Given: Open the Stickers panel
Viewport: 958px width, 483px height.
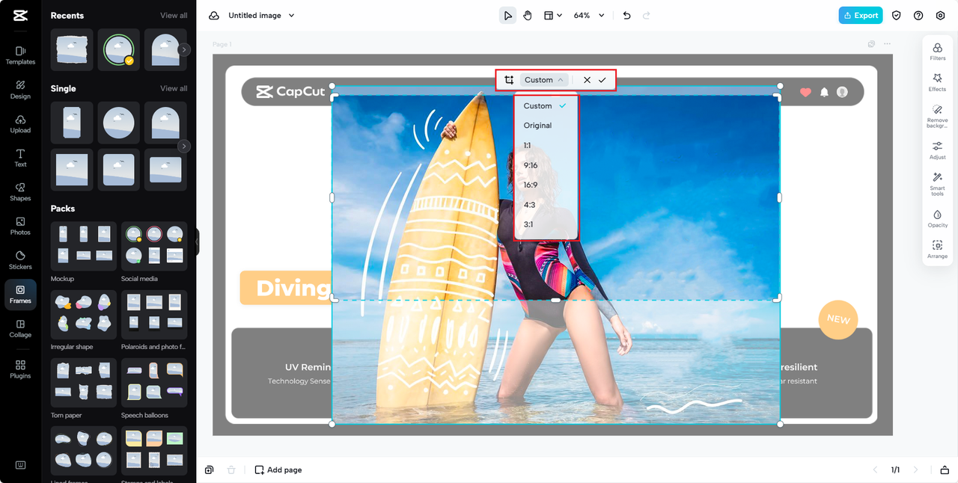Looking at the screenshot, I should (x=20, y=260).
